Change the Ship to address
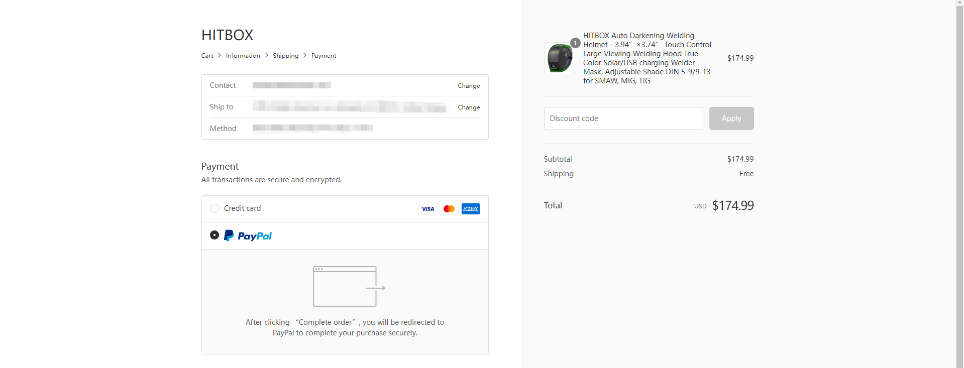Image resolution: width=964 pixels, height=368 pixels. (469, 107)
